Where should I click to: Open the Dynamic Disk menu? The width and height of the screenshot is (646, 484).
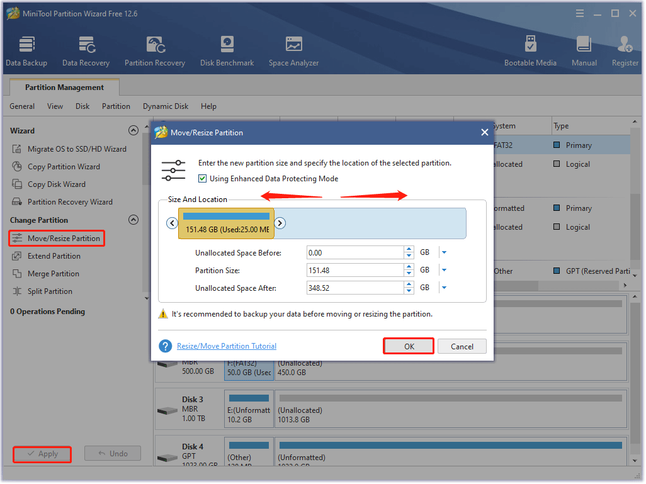166,106
